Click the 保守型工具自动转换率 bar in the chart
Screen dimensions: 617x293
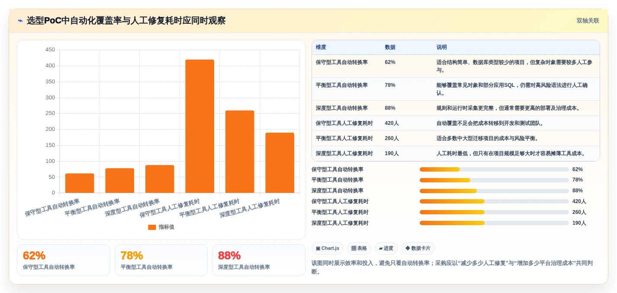point(80,183)
